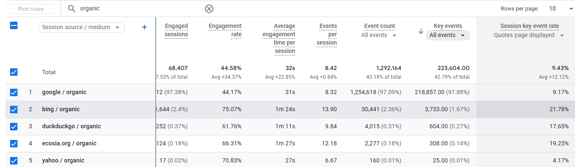575x167 pixels.
Task: Toggle the select-all rows header checkbox
Action: [14, 26]
